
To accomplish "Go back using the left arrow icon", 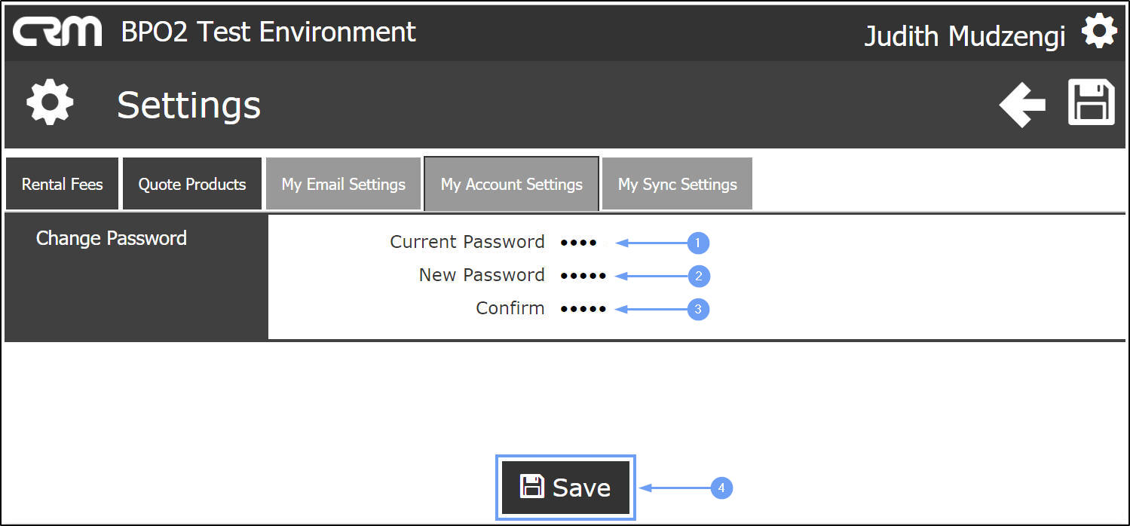I will pyautogui.click(x=1022, y=104).
